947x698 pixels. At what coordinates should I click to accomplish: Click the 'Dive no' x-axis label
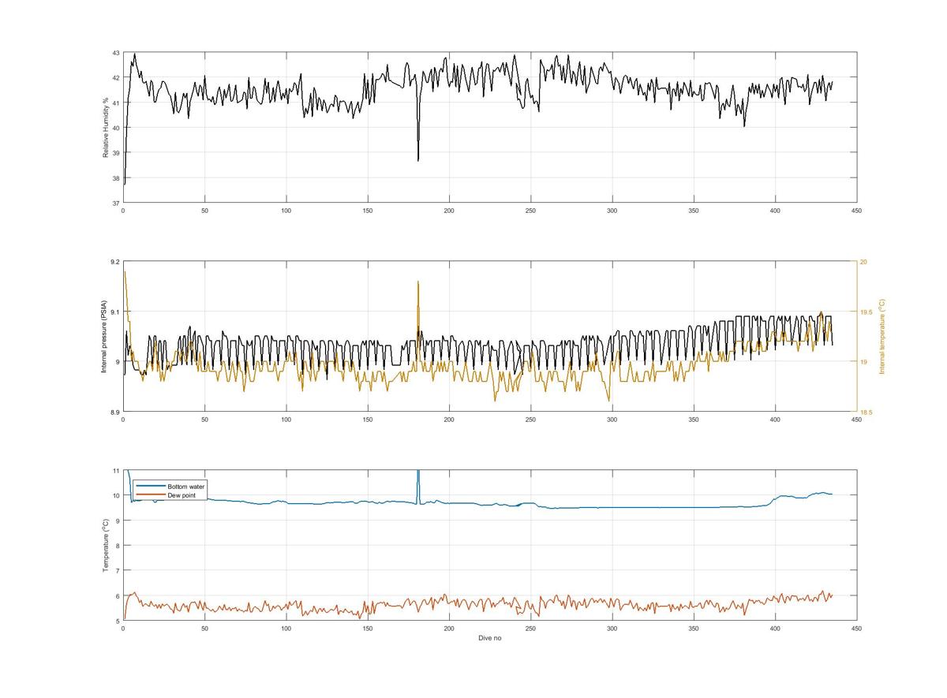click(489, 638)
